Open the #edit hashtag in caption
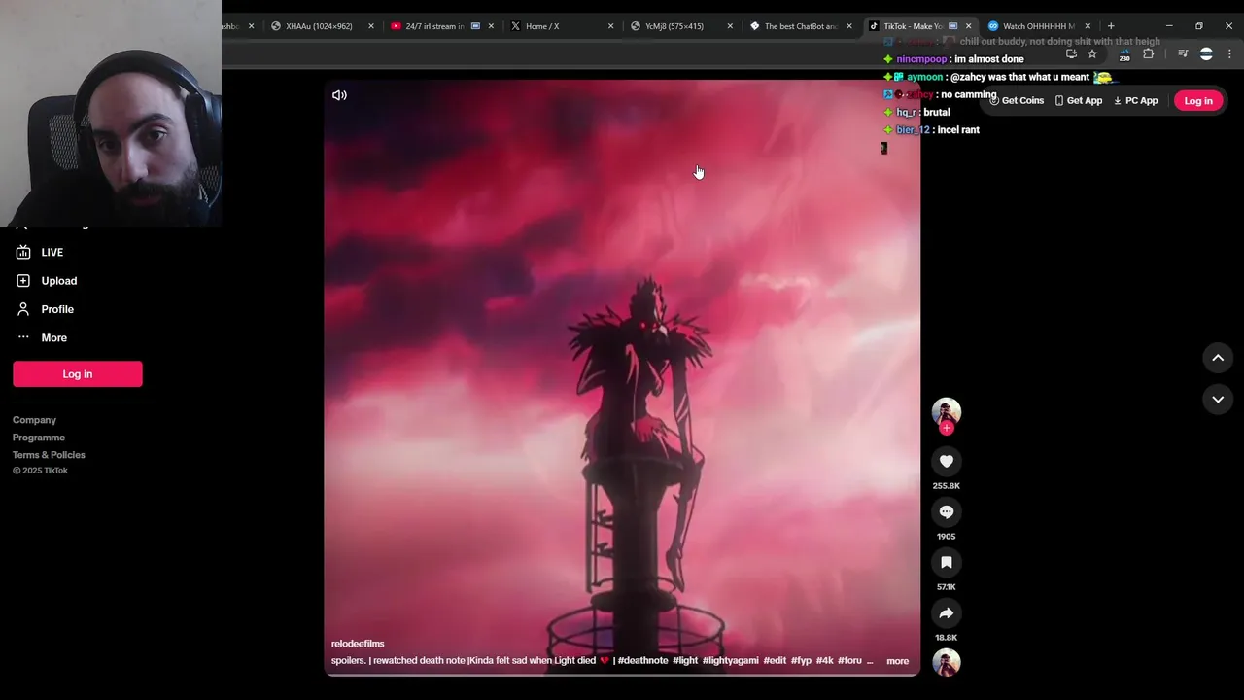This screenshot has width=1244, height=700. pos(775,661)
